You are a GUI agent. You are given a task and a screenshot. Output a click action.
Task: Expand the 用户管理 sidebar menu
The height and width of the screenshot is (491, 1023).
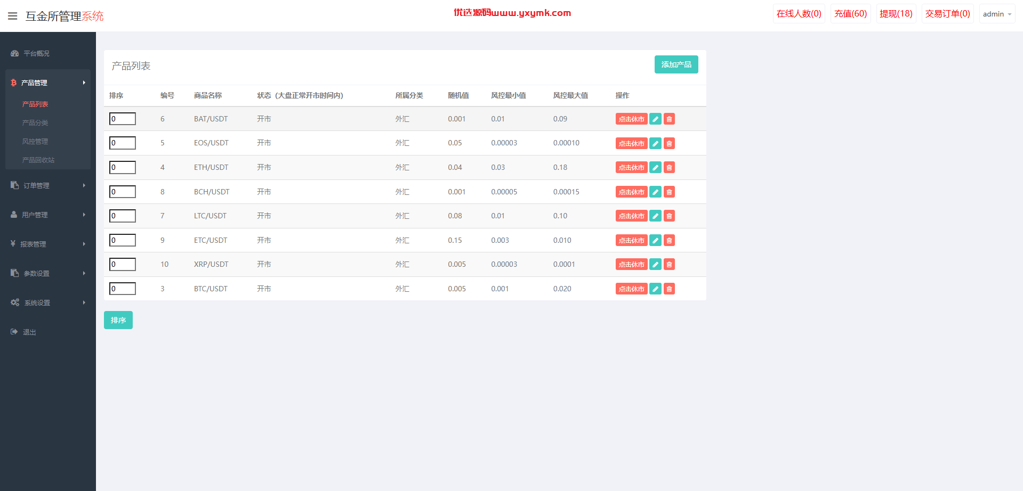tap(48, 215)
